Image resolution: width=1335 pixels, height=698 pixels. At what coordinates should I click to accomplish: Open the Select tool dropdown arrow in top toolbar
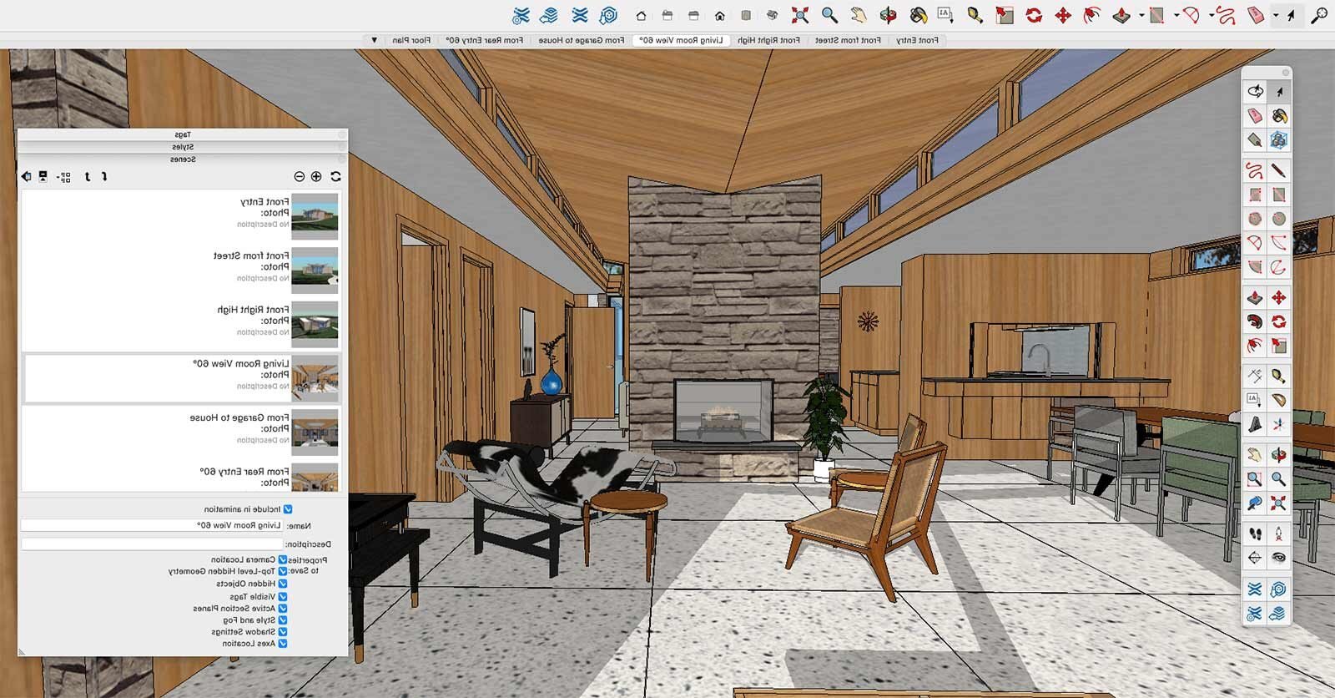(x=1276, y=16)
